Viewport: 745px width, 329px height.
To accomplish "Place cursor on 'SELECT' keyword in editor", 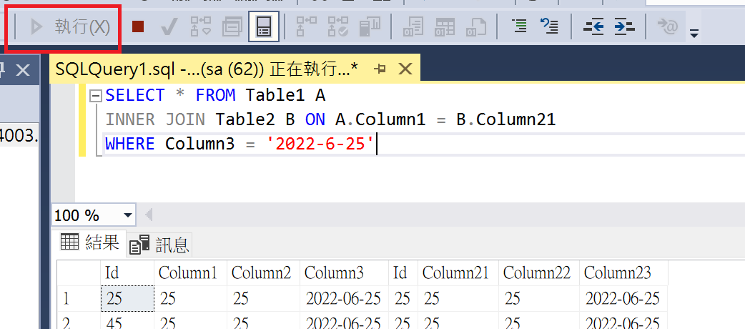I will pos(135,96).
